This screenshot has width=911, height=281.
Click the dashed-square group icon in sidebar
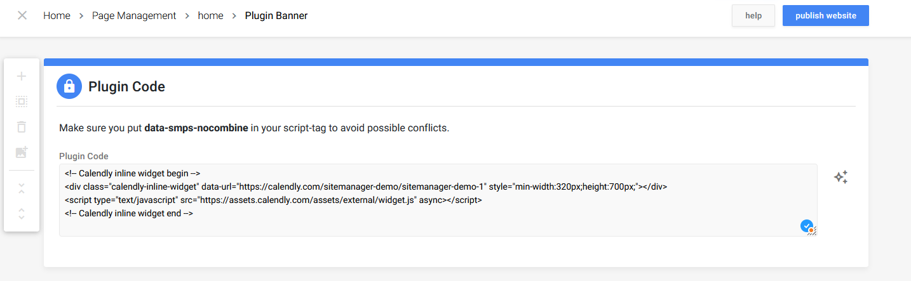(22, 101)
